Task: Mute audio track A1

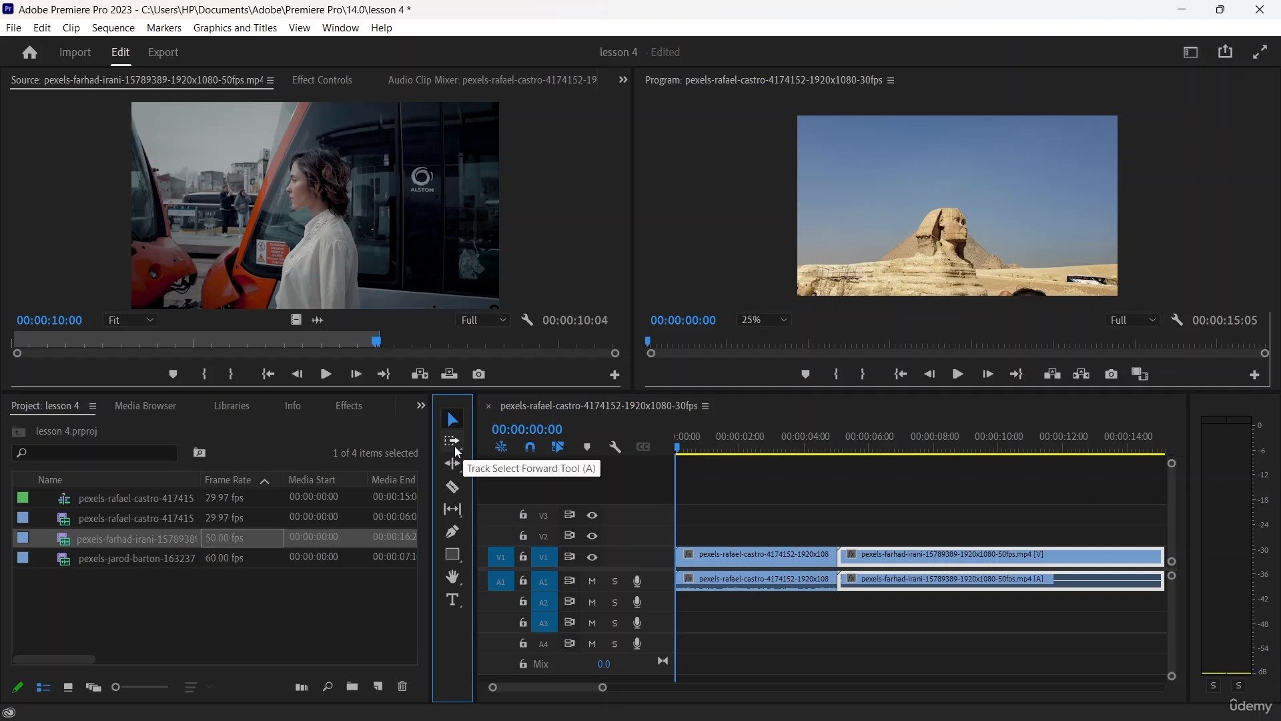Action: [x=592, y=581]
